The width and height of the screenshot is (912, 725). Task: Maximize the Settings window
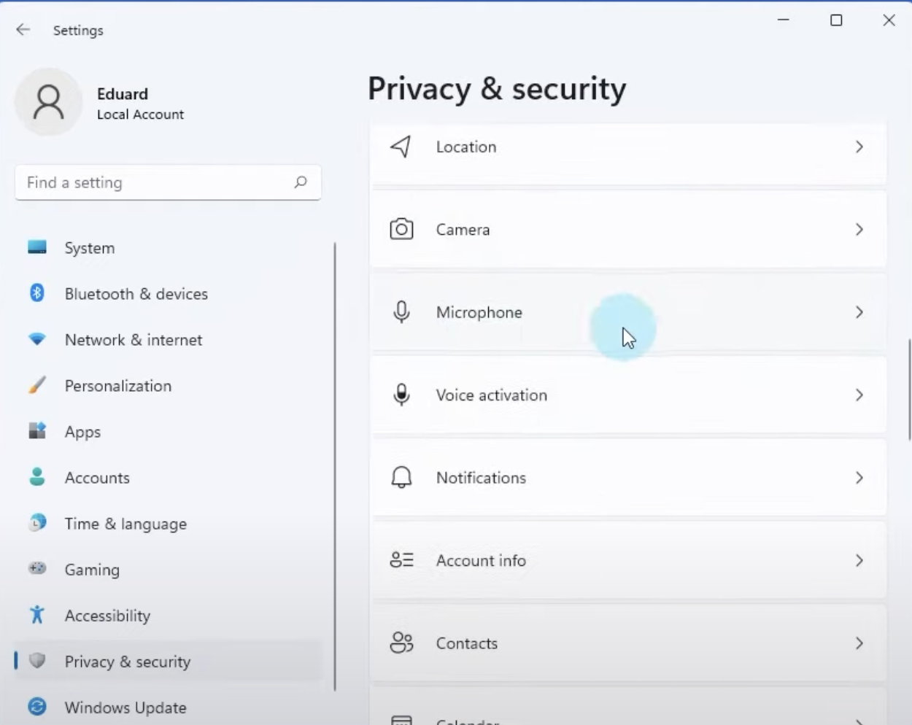coord(836,20)
